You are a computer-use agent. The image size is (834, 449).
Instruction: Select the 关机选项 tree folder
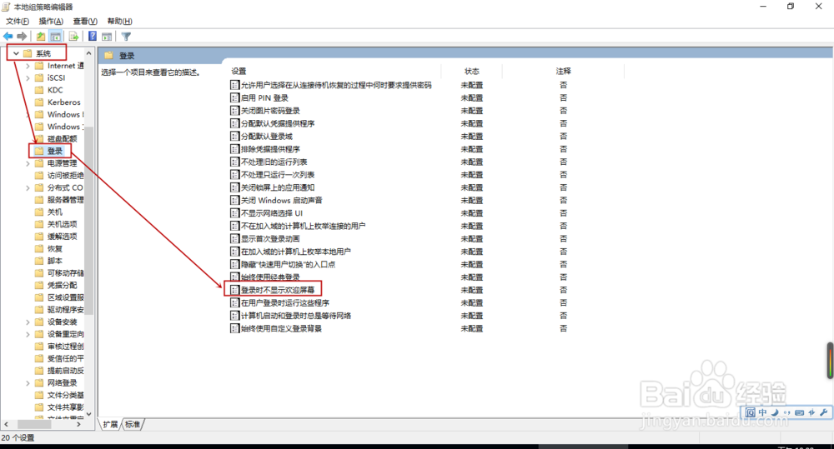coord(63,224)
